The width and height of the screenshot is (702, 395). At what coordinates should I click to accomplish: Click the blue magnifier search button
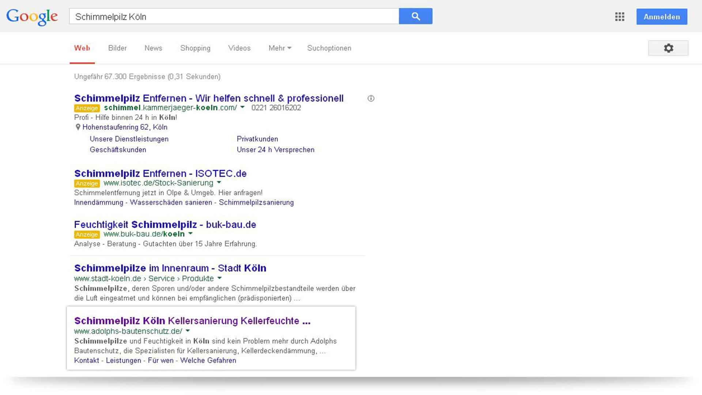coord(416,16)
